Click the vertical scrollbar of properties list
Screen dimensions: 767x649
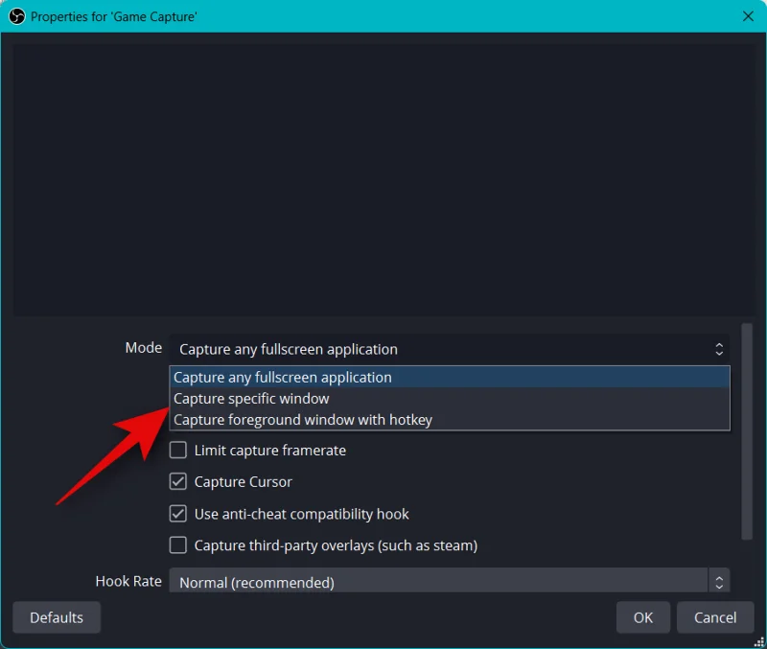[747, 431]
